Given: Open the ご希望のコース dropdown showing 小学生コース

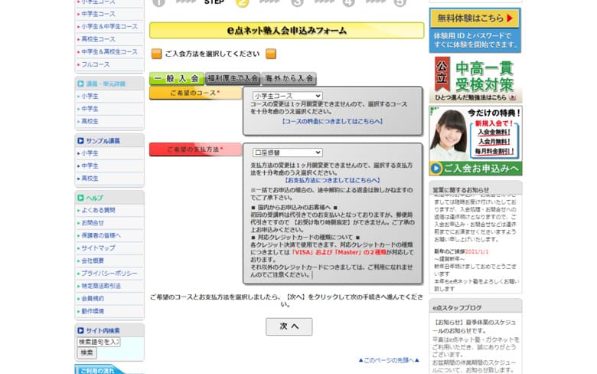Looking at the screenshot, I should point(288,96).
